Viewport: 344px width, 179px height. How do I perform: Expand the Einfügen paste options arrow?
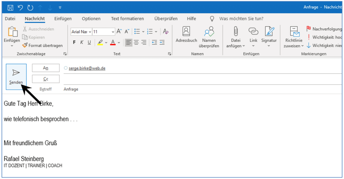point(12,46)
